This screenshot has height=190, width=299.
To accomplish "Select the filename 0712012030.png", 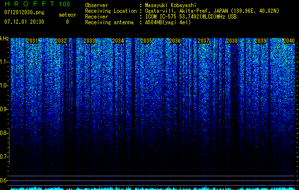I will pos(24,12).
